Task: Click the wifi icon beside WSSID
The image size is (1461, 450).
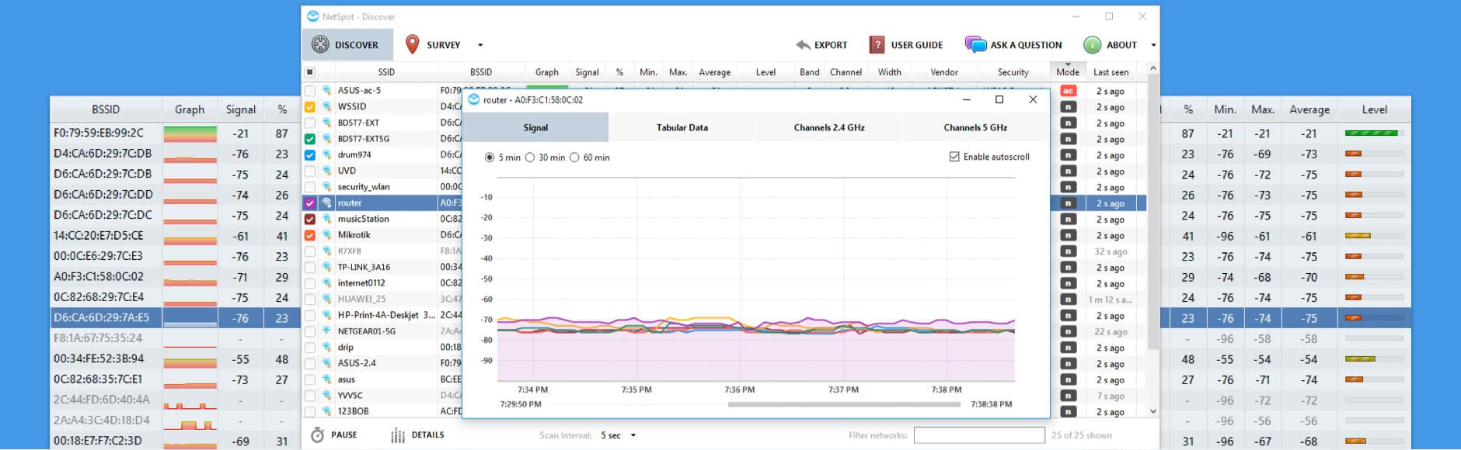Action: tap(327, 106)
